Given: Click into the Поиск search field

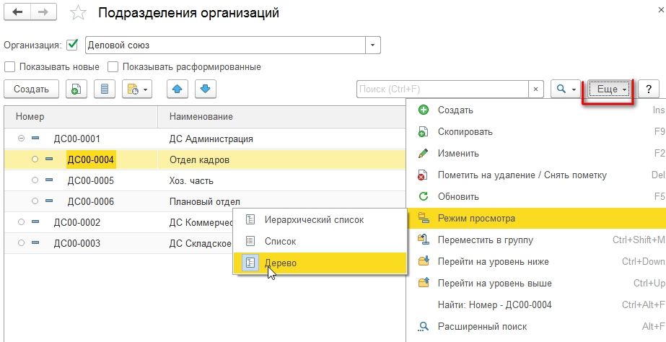Looking at the screenshot, I should coord(442,89).
